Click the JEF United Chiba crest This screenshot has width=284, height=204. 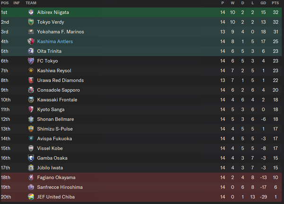[31, 197]
